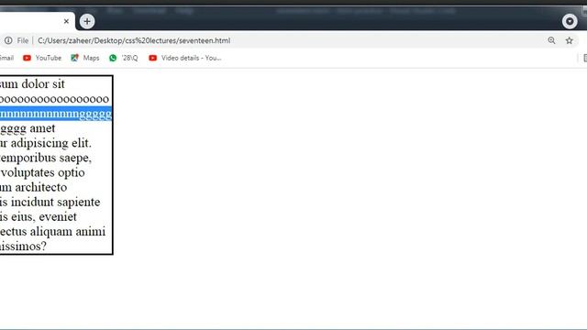Click the text 'dolor sit'
This screenshot has width=587, height=330.
pos(43,83)
